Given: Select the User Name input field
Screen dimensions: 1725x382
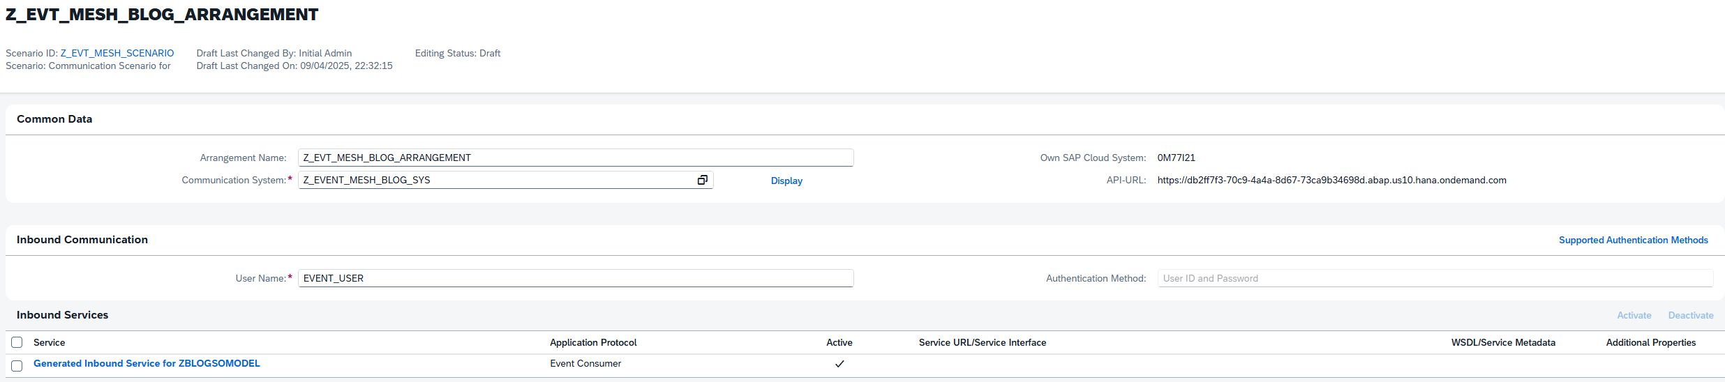Looking at the screenshot, I should [575, 278].
